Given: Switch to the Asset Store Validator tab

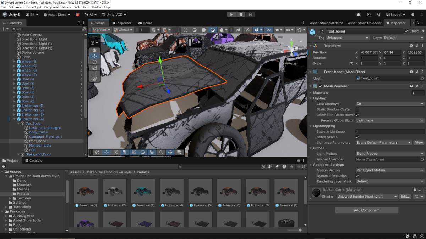Looking at the screenshot, I should [326, 23].
